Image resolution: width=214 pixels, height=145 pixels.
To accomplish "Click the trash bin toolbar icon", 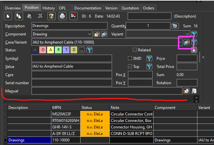I will 51,16.
